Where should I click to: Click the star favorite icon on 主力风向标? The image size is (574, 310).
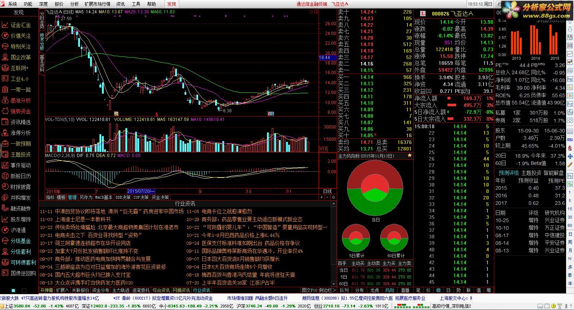point(409,156)
